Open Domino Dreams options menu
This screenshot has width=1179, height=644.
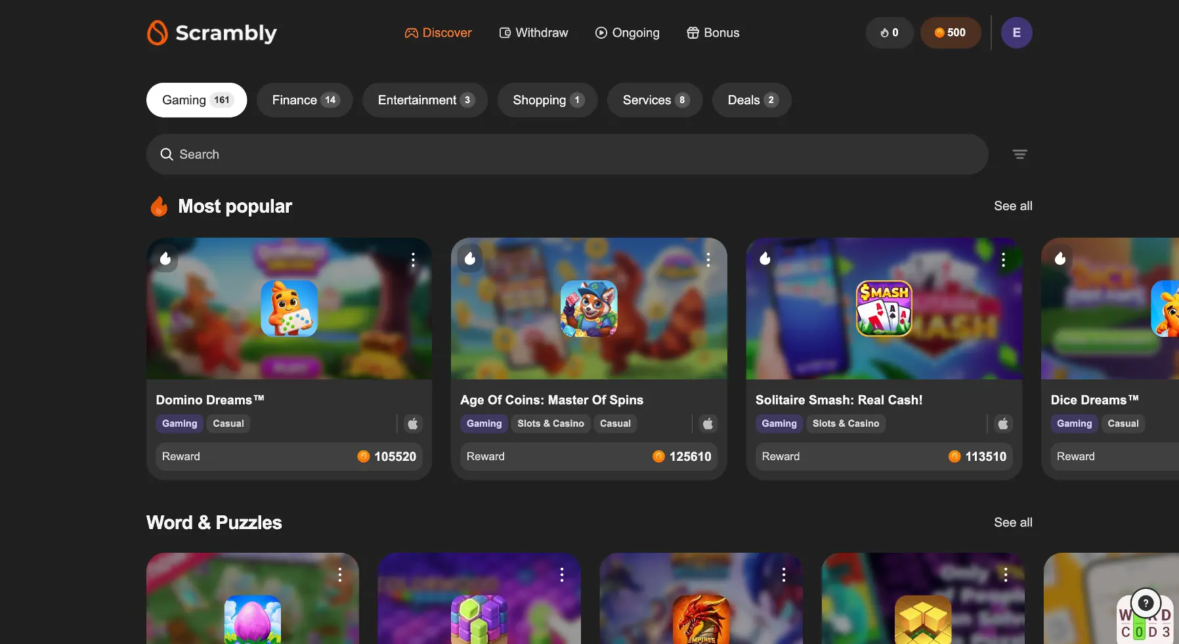pos(413,260)
